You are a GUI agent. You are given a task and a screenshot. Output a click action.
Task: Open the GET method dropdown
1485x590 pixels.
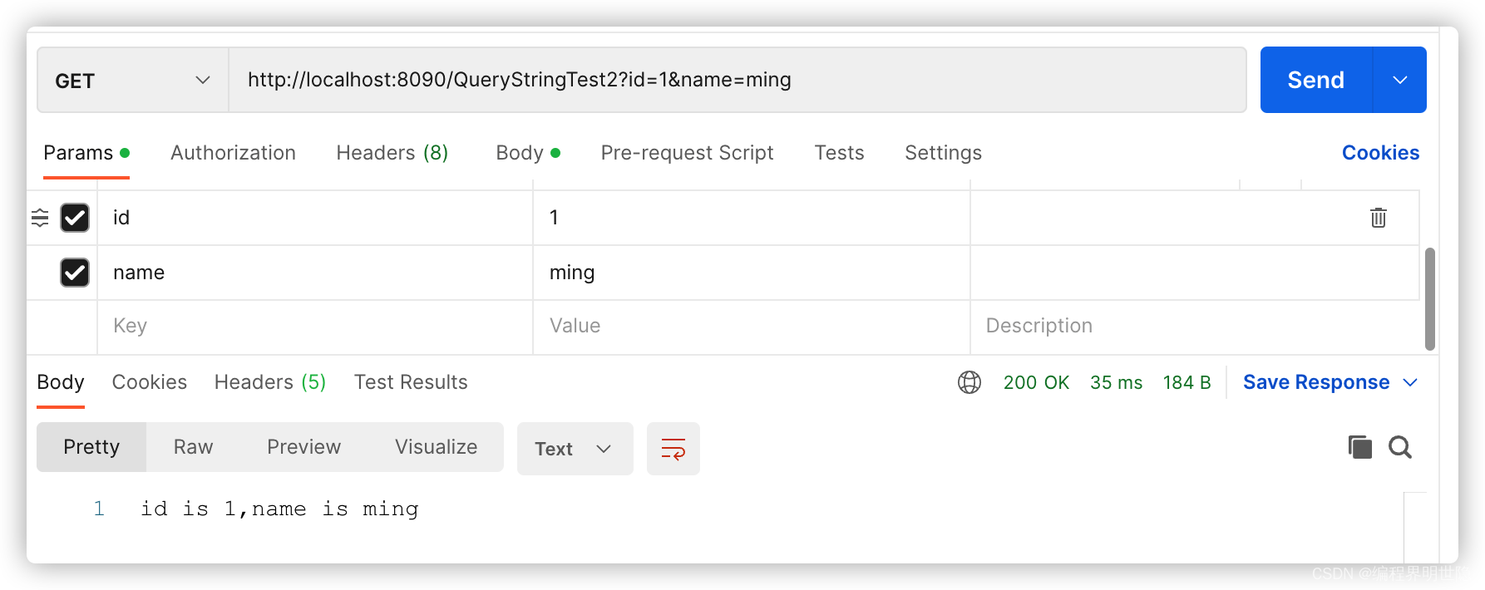132,81
